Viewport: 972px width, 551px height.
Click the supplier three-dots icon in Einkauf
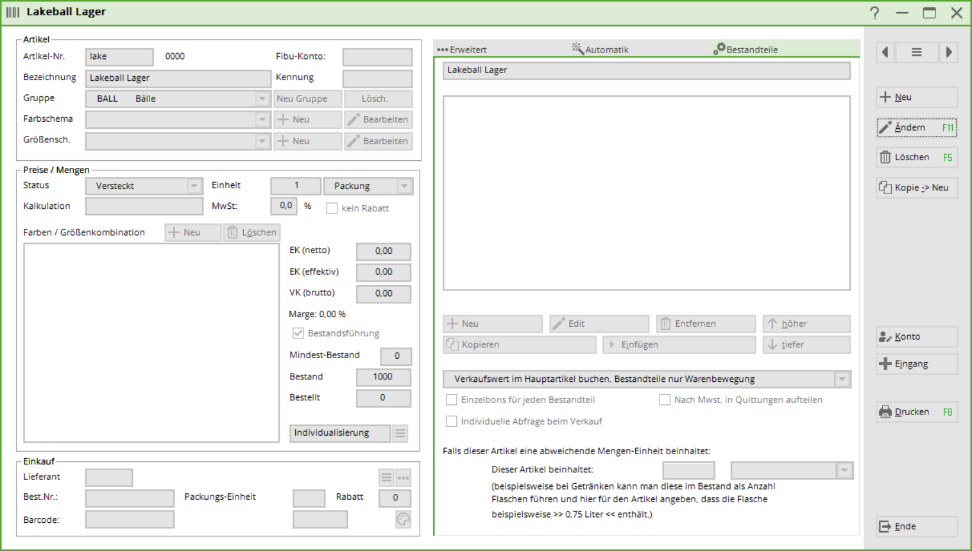[x=404, y=477]
